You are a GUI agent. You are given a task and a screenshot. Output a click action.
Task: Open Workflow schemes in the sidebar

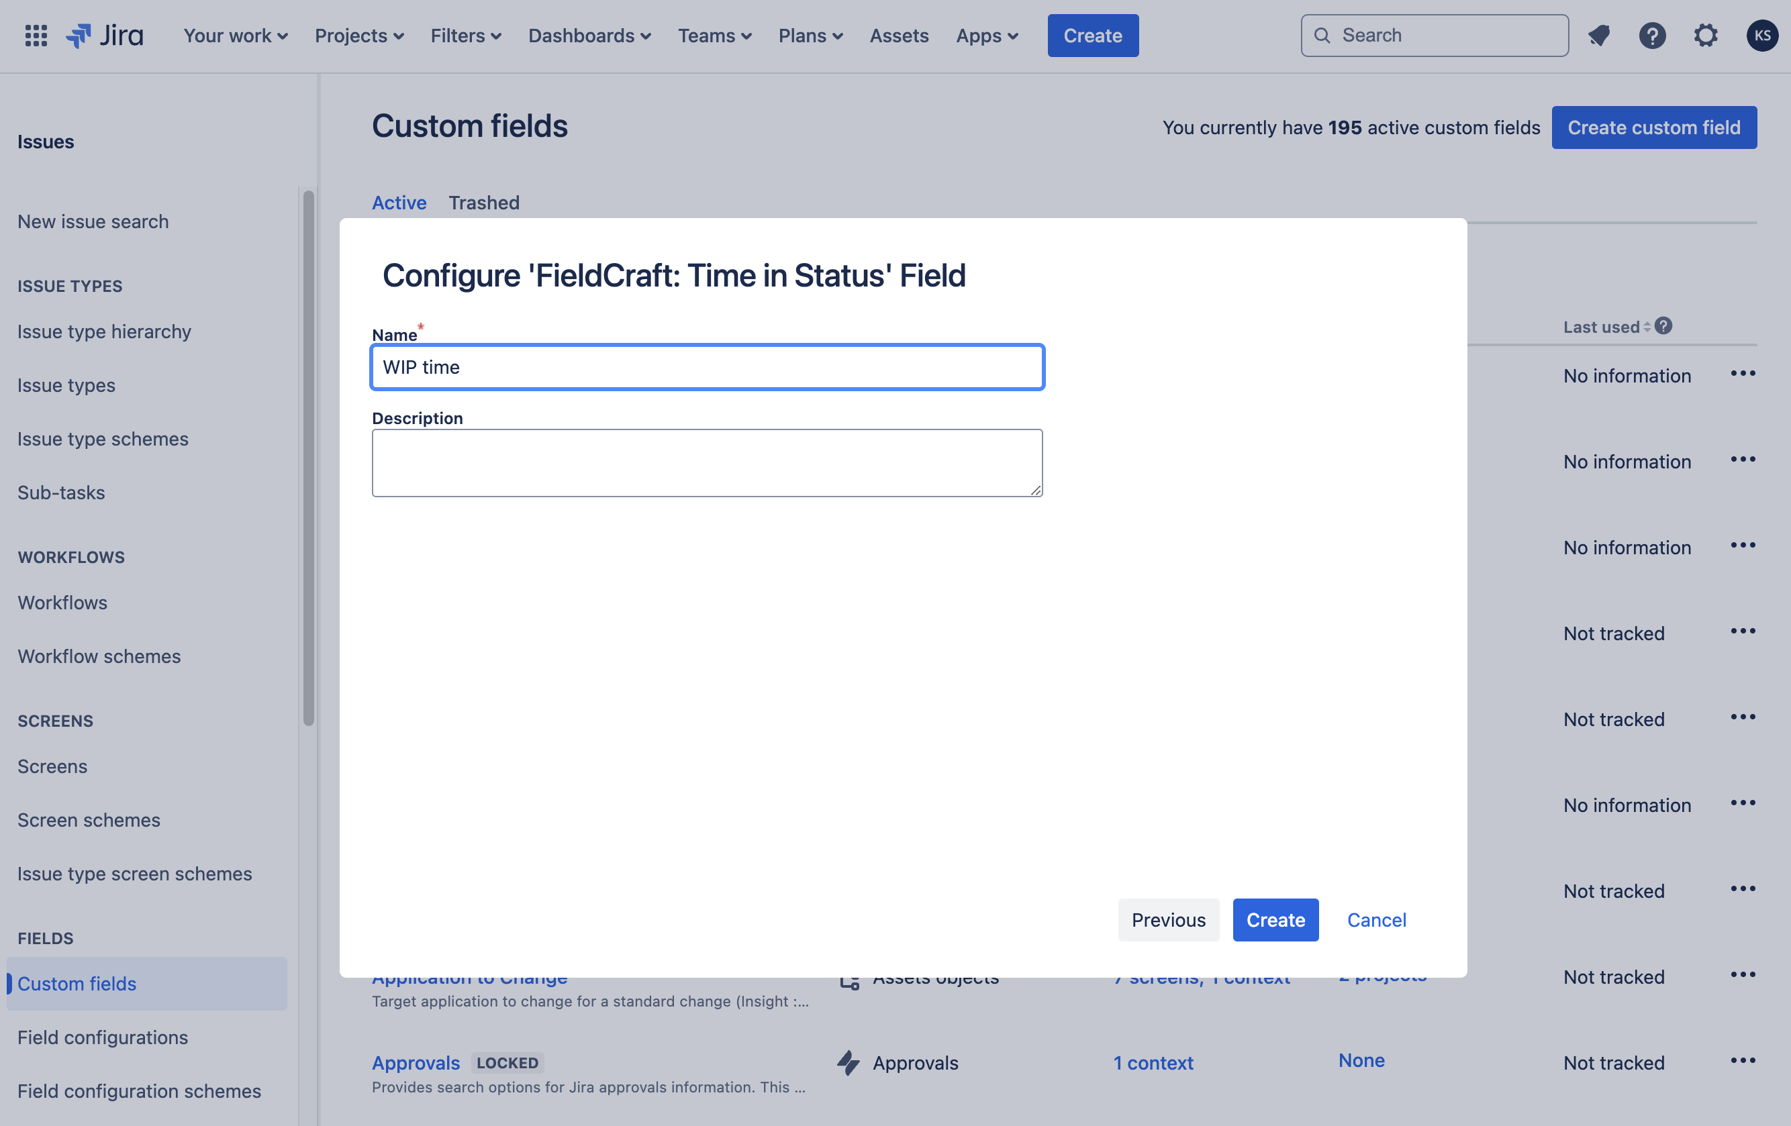pos(99,656)
